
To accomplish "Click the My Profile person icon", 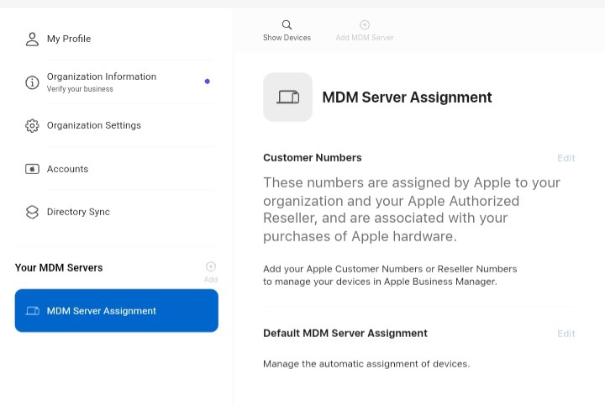I will [33, 39].
